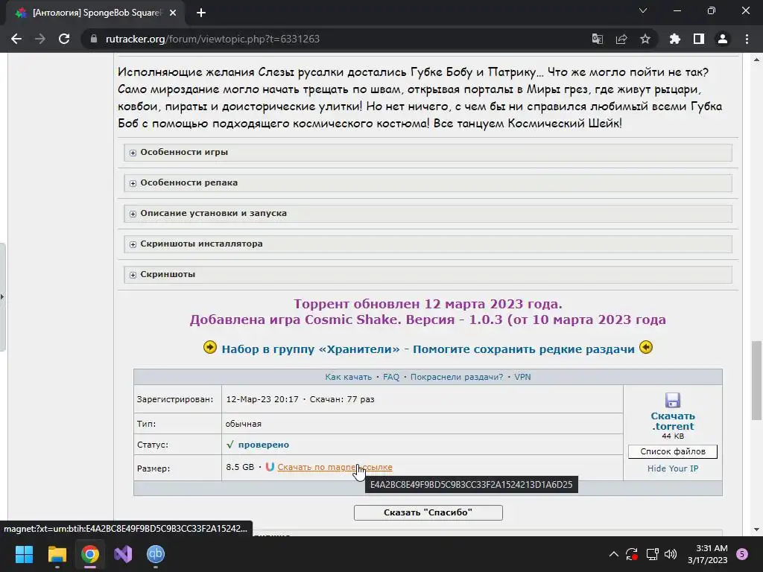Click Скачать по magnet-ссылке link
Viewport: 763px width, 572px height.
(335, 467)
